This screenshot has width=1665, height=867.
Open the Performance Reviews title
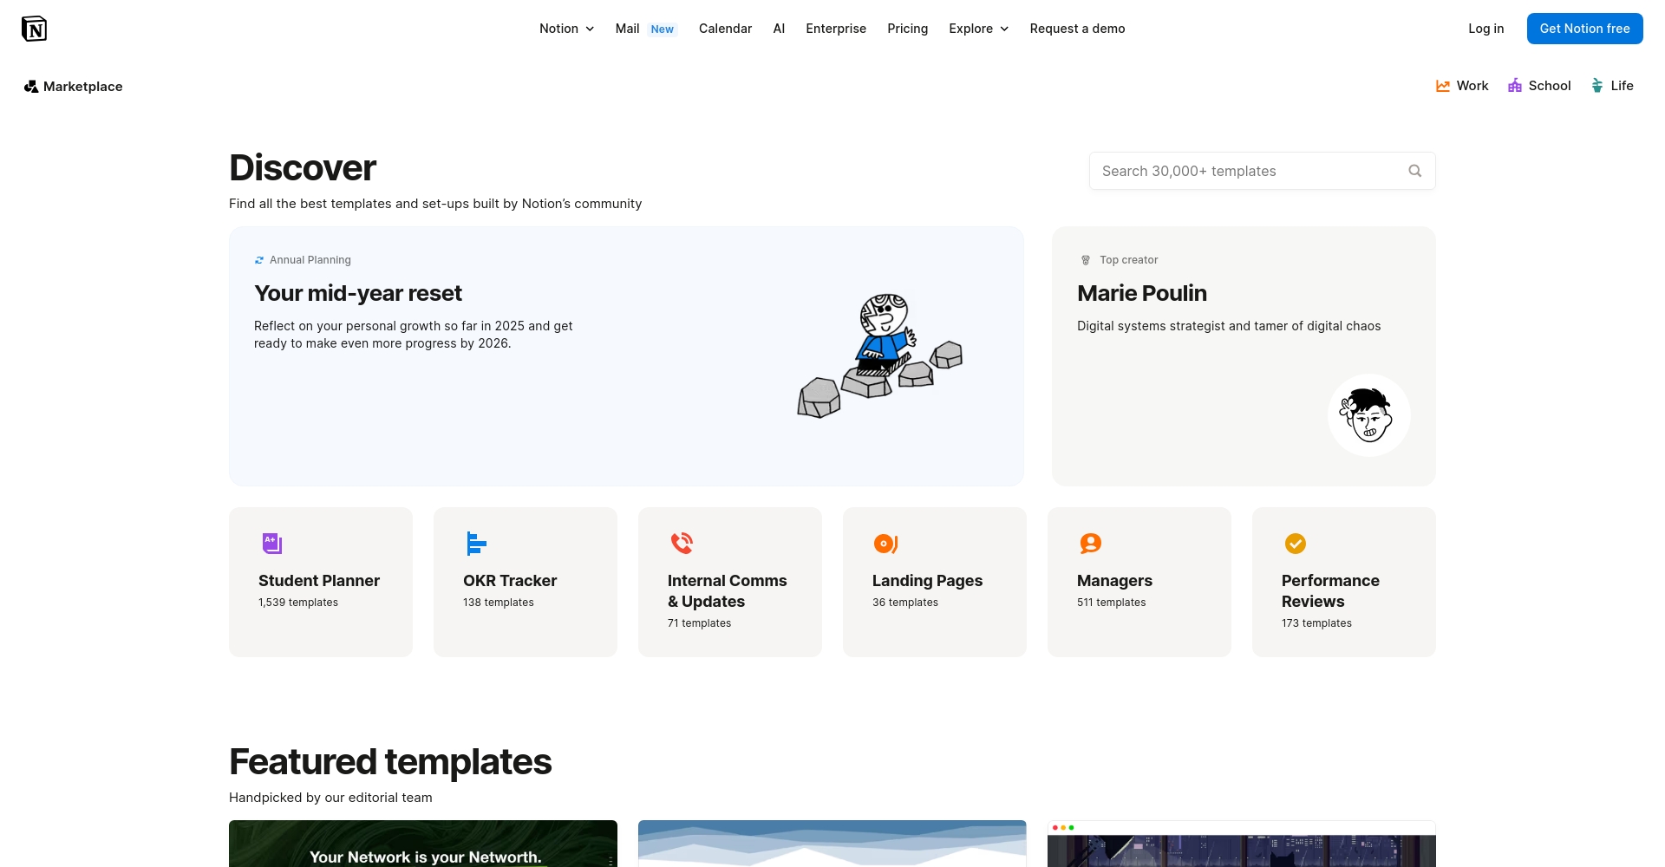(1330, 591)
